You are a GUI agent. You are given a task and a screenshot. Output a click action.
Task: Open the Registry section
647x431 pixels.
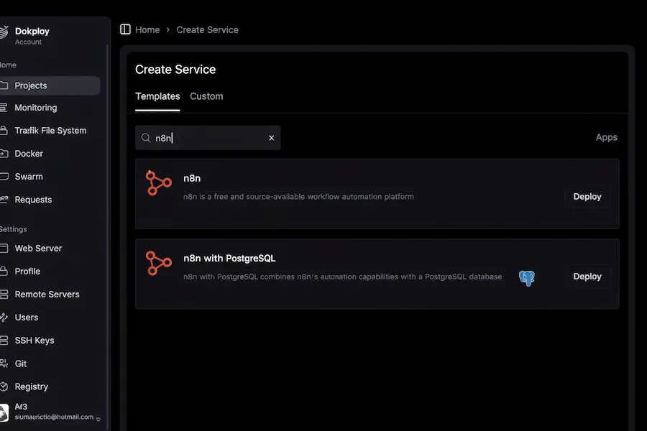(32, 386)
